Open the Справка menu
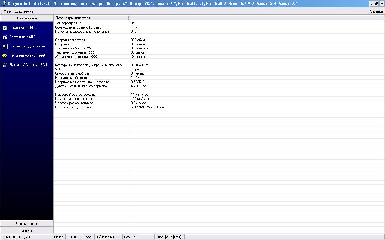Image resolution: width=385 pixels, height=240 pixels. pyautogui.click(x=376, y=11)
